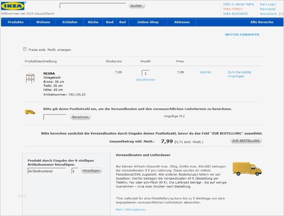Click the NESNA product name
284x216 pixels.
[x=49, y=73]
